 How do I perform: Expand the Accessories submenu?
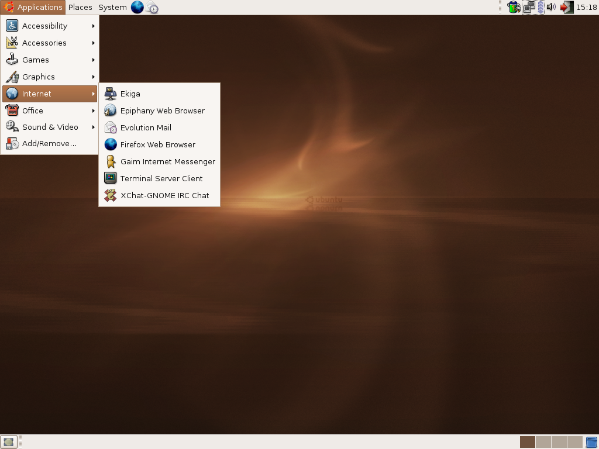tap(50, 43)
